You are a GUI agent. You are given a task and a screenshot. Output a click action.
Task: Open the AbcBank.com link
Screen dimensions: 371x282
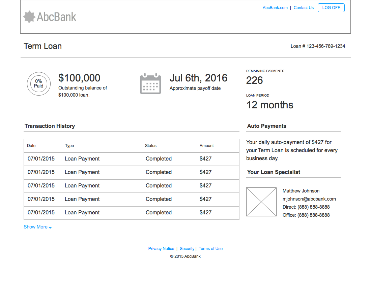(x=275, y=8)
